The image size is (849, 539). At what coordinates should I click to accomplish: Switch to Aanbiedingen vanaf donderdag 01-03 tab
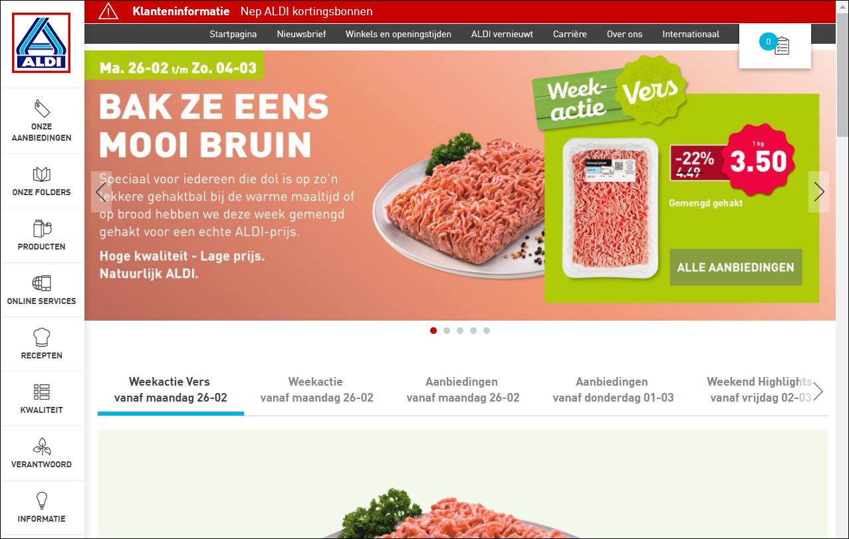pyautogui.click(x=613, y=390)
